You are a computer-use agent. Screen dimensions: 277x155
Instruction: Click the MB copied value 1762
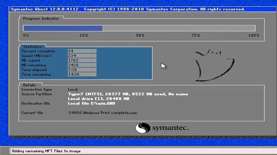click(82, 61)
